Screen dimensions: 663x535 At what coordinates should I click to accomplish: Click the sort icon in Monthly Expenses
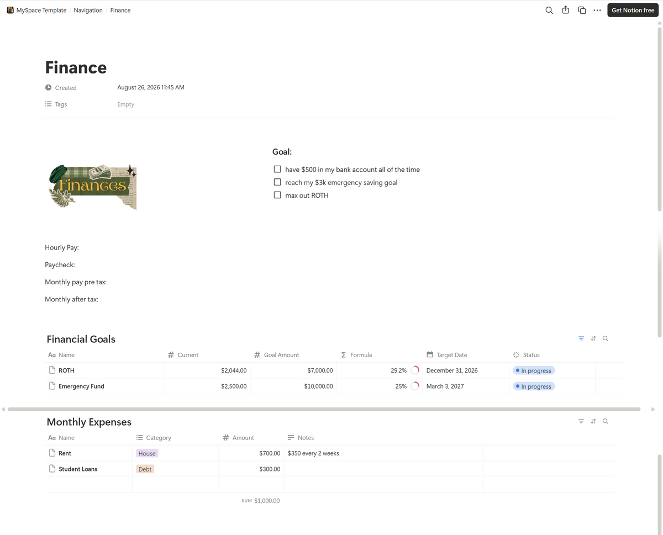point(593,421)
